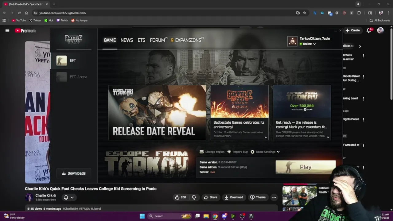Viewport: 393px width, 221px height.
Task: Reload the current Chrome page
Action: click(x=19, y=13)
